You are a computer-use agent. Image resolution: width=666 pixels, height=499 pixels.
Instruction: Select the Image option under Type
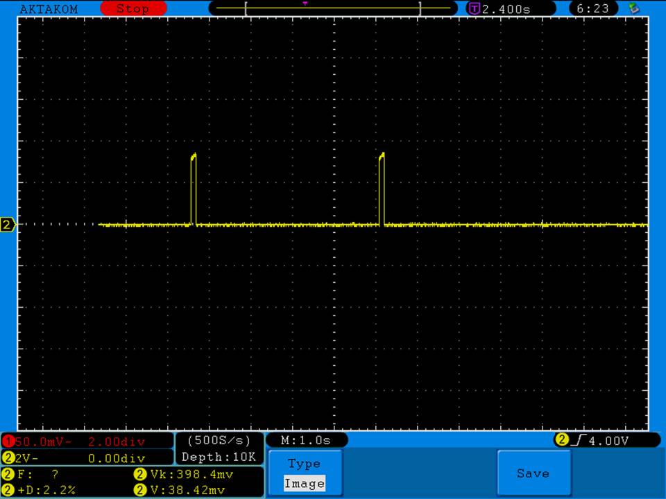pos(305,484)
